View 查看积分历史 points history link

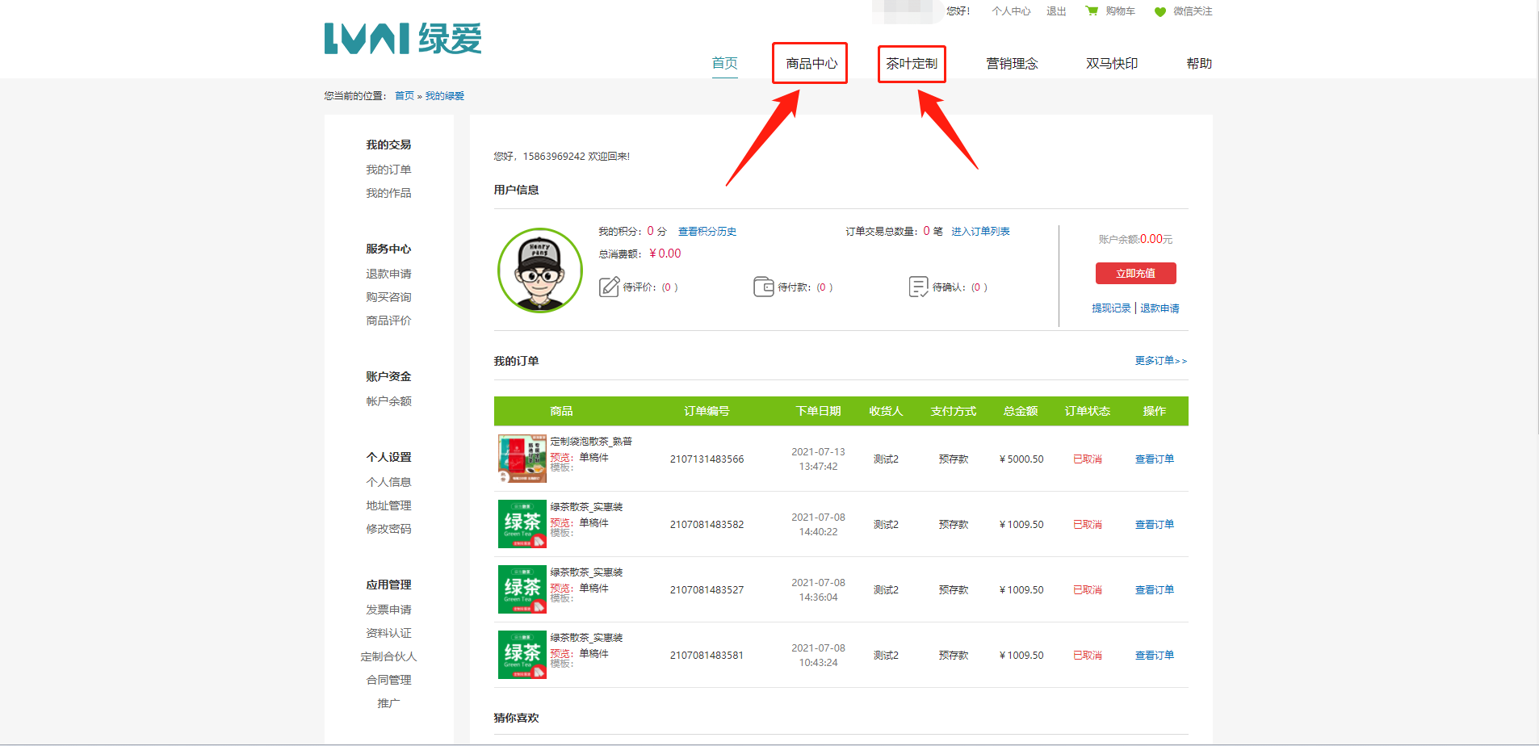pyautogui.click(x=707, y=232)
